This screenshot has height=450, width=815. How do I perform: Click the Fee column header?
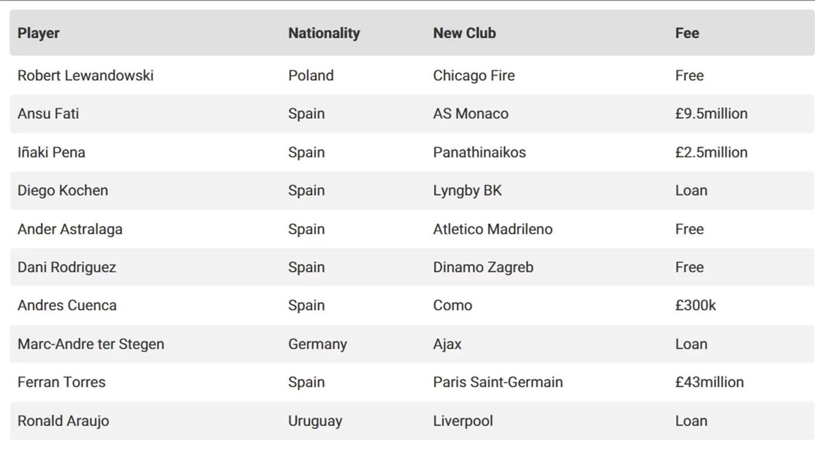(x=687, y=33)
